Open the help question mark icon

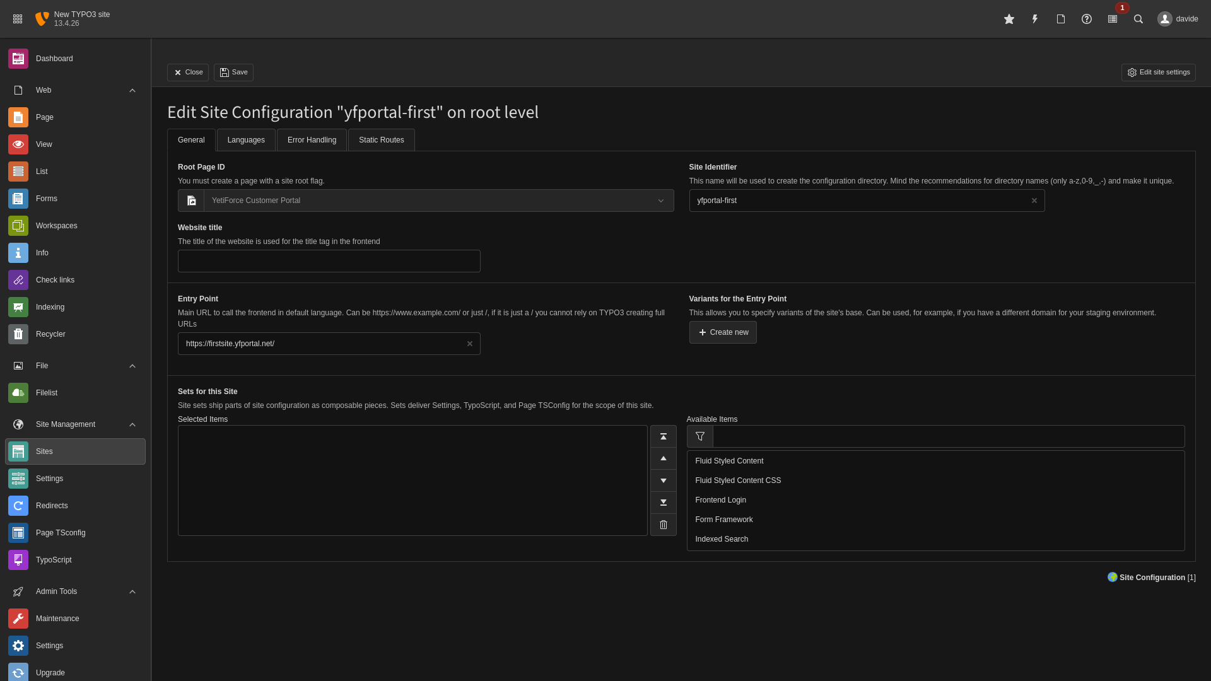tap(1087, 19)
